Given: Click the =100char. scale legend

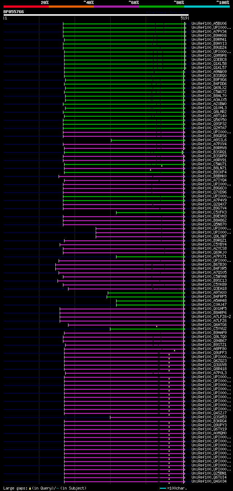Looking at the screenshot, I should pyautogui.click(x=173, y=488).
